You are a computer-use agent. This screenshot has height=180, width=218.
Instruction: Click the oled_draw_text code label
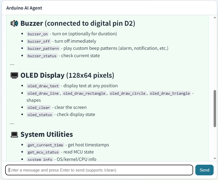pos(43,86)
